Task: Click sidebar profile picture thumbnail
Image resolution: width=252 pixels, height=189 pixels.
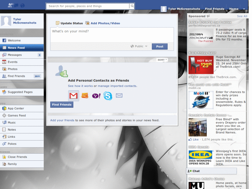Action: tap(6, 21)
